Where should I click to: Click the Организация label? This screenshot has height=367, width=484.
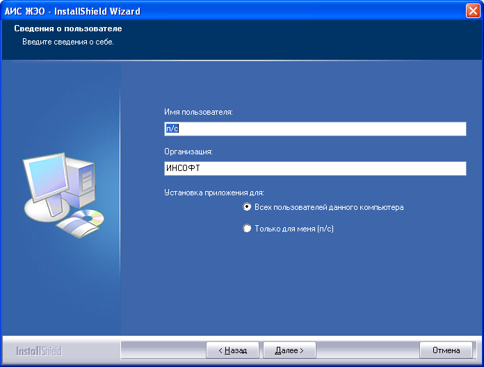(x=188, y=152)
